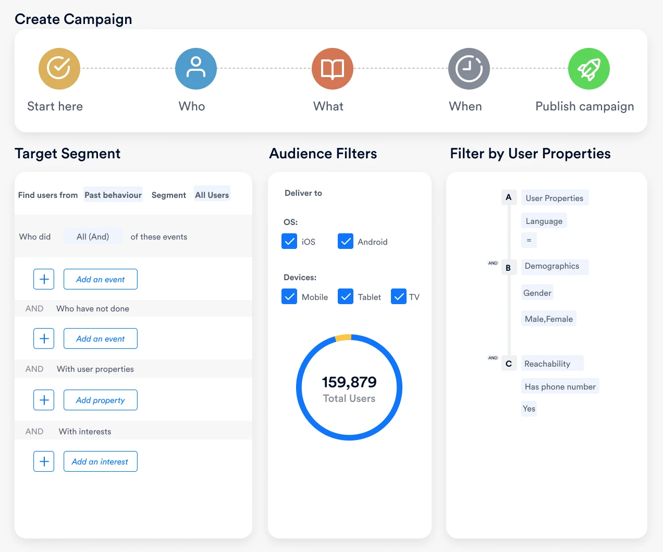Click the Target Segment heading
663x552 pixels.
[68, 154]
